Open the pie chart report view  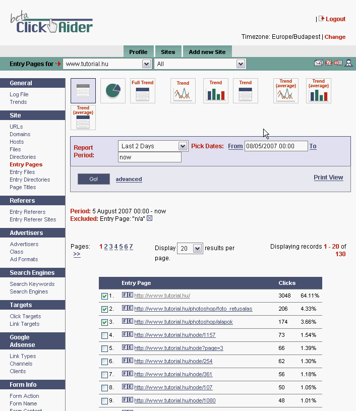pyautogui.click(x=113, y=91)
